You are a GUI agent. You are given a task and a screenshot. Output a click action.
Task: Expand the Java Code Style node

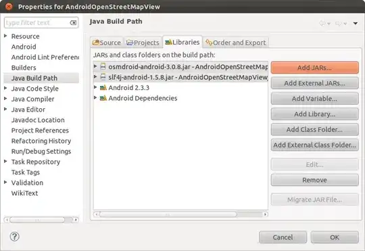(5, 88)
